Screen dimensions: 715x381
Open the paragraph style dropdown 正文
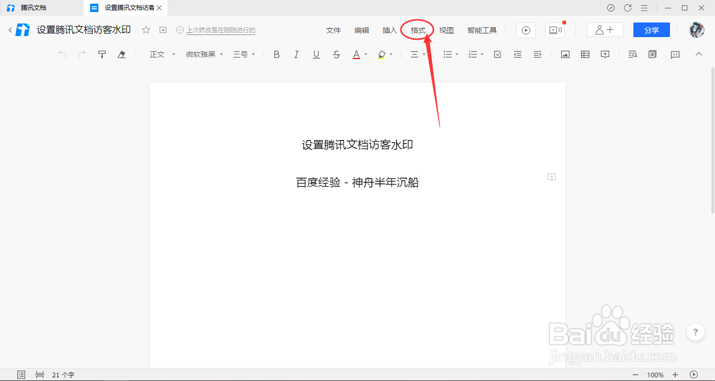163,54
